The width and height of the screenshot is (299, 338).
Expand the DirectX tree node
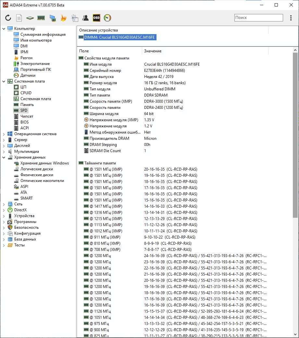pos(4,210)
